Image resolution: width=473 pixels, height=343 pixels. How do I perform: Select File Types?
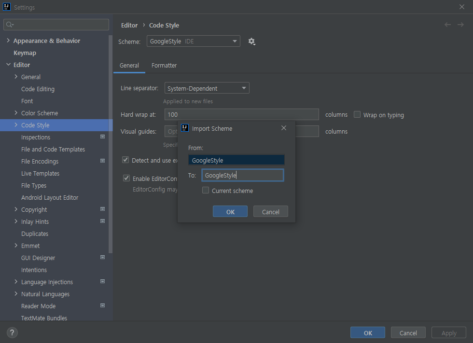[x=34, y=185]
